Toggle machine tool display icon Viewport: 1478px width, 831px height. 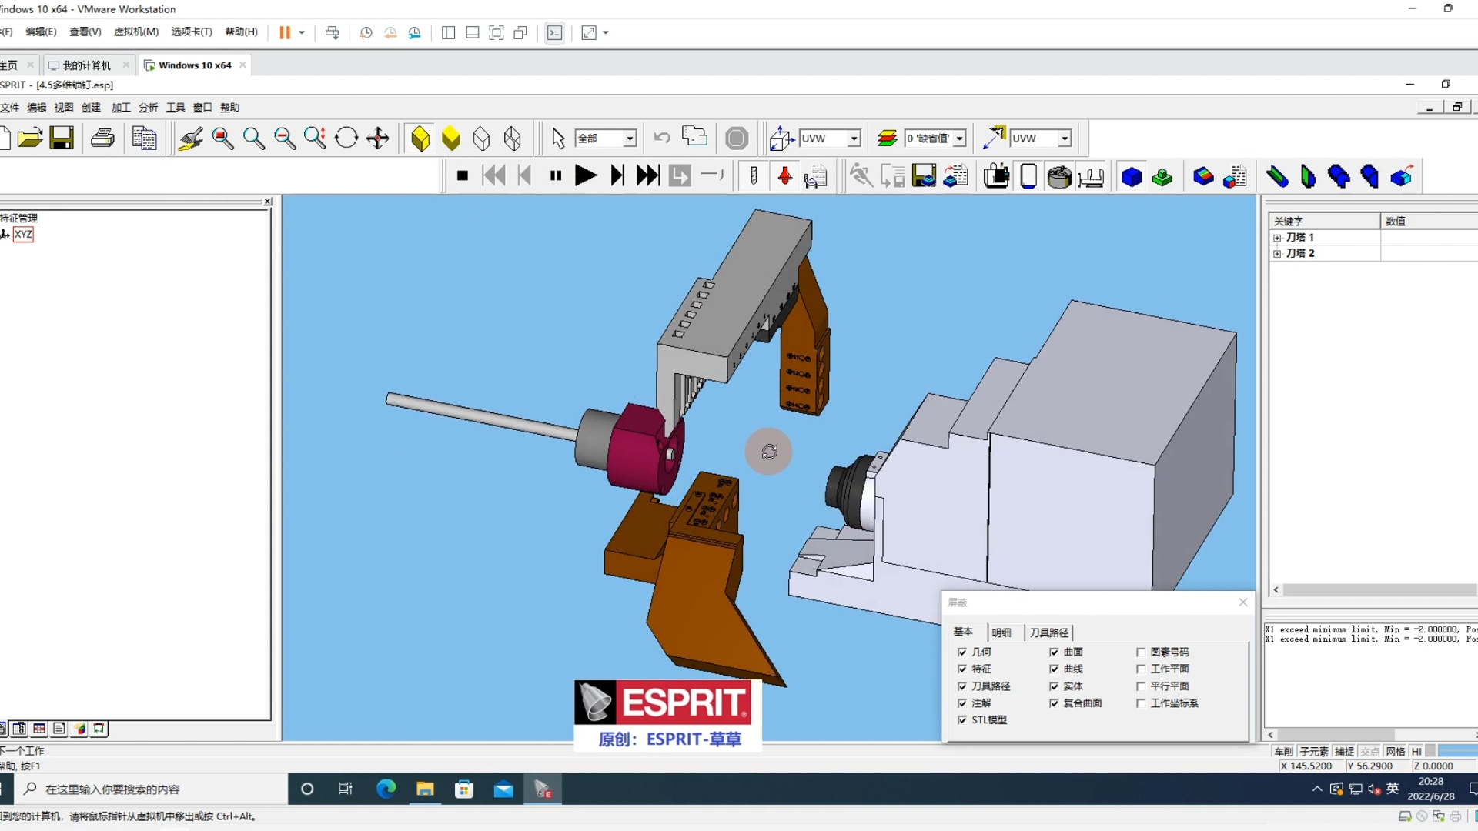[996, 176]
